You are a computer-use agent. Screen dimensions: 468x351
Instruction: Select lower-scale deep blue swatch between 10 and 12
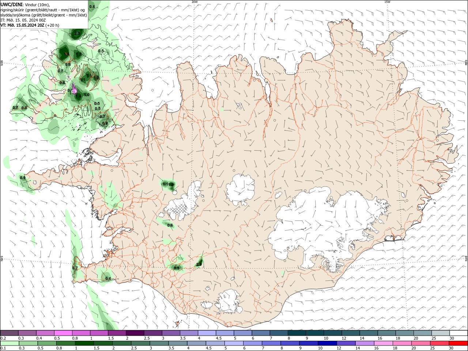(328, 343)
